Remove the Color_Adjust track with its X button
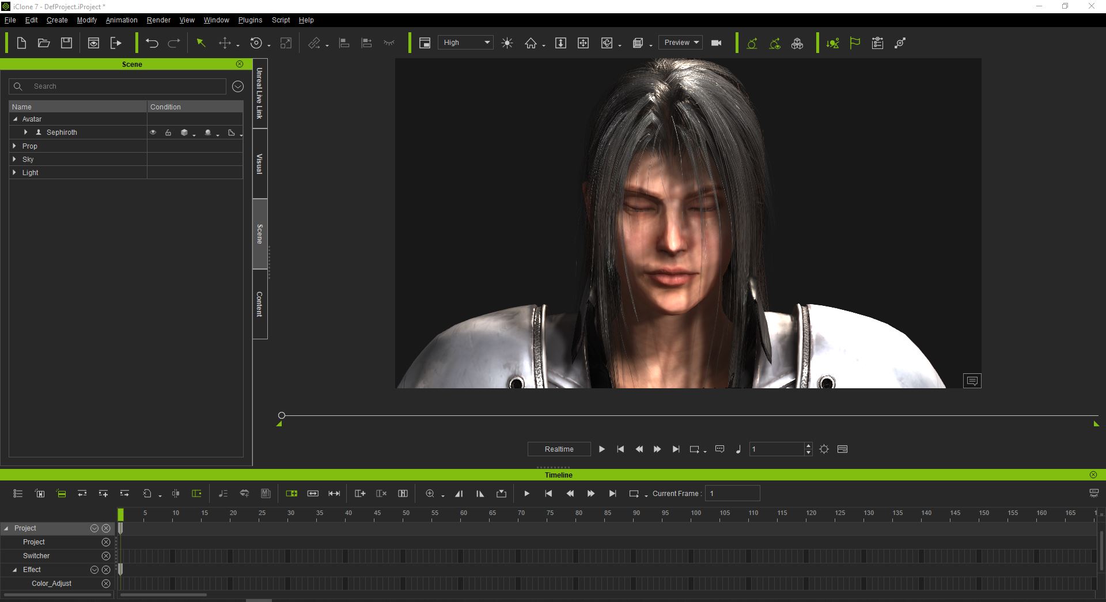This screenshot has height=602, width=1106. coord(106,584)
